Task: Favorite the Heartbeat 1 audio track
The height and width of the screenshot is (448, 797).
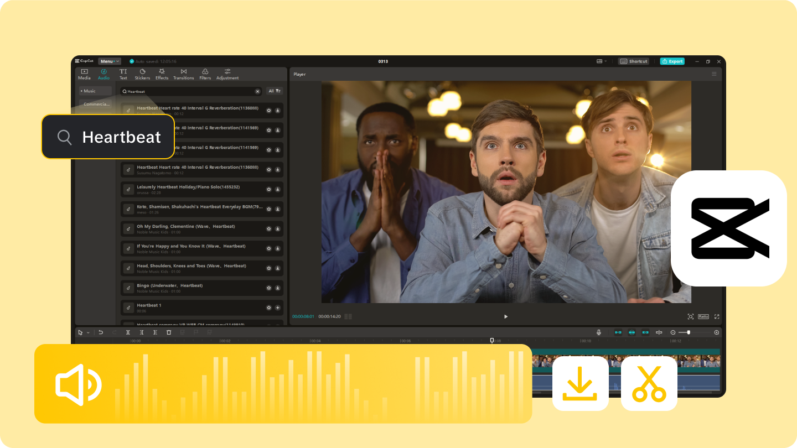Action: point(268,308)
